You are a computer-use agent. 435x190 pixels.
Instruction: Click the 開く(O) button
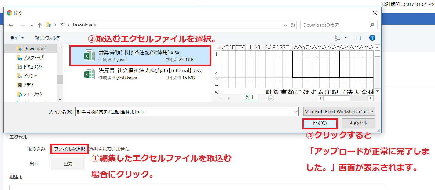coord(320,123)
